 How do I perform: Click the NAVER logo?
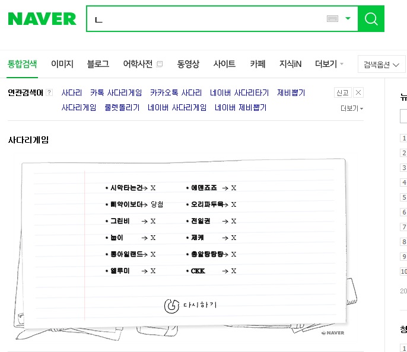(42, 19)
